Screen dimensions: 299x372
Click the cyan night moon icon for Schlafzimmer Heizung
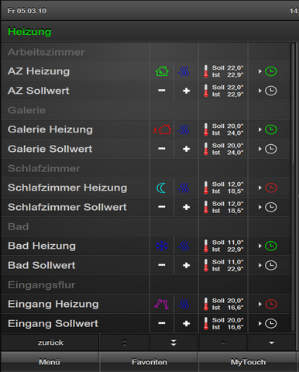tap(161, 188)
